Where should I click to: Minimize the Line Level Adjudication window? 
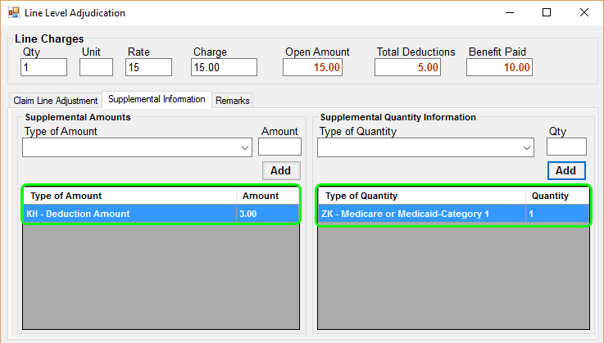pyautogui.click(x=509, y=13)
